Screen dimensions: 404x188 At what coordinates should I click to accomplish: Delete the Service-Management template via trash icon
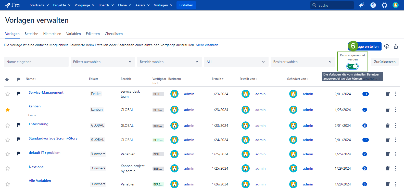(387, 94)
